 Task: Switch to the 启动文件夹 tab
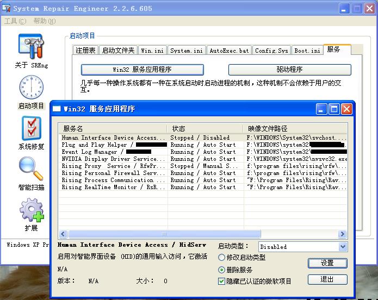click(118, 50)
